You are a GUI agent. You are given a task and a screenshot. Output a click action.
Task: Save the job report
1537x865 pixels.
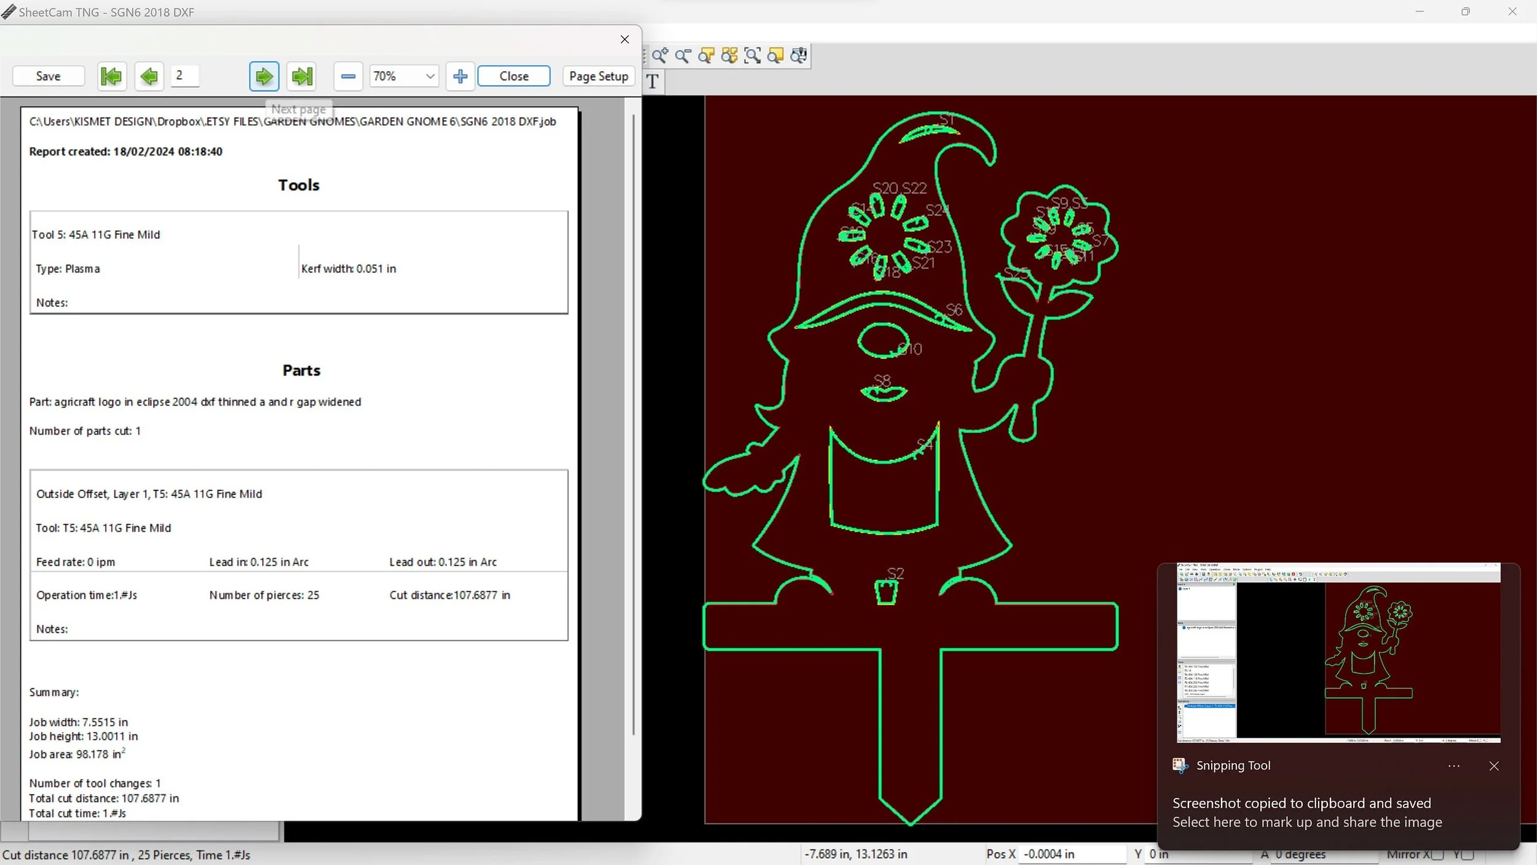tap(48, 76)
